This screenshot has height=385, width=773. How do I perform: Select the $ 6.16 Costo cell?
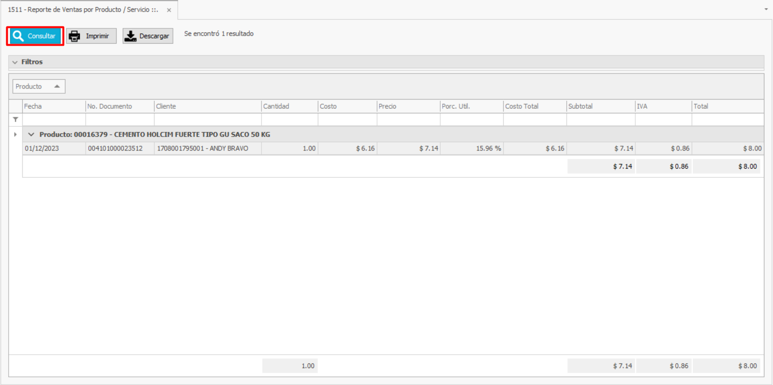click(347, 149)
